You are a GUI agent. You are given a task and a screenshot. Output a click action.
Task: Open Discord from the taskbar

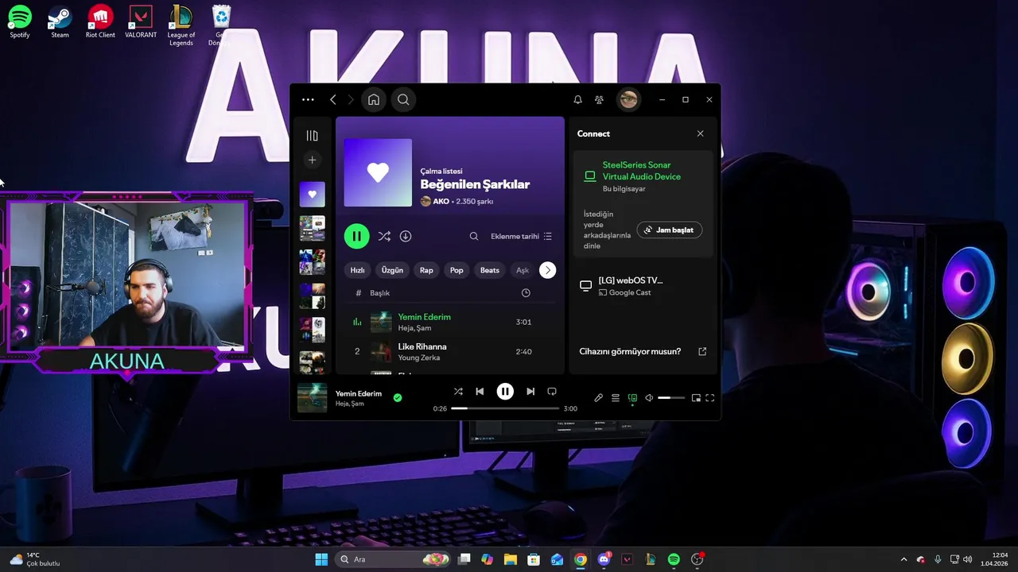pyautogui.click(x=604, y=559)
